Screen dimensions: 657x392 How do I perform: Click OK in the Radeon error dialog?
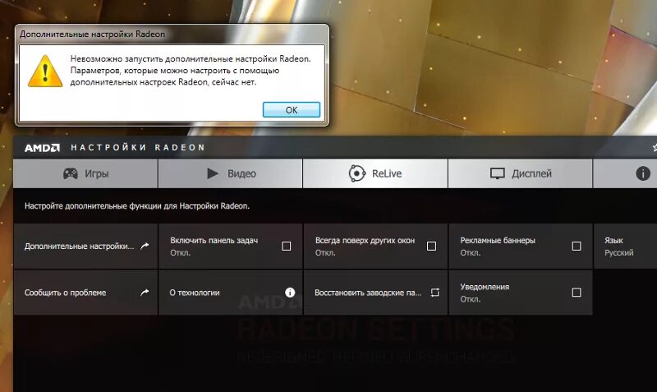pos(292,110)
